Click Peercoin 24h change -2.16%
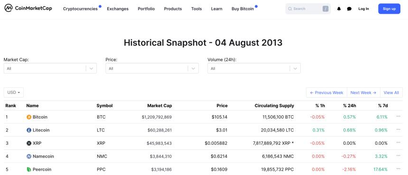The image size is (408, 175). click(x=349, y=169)
